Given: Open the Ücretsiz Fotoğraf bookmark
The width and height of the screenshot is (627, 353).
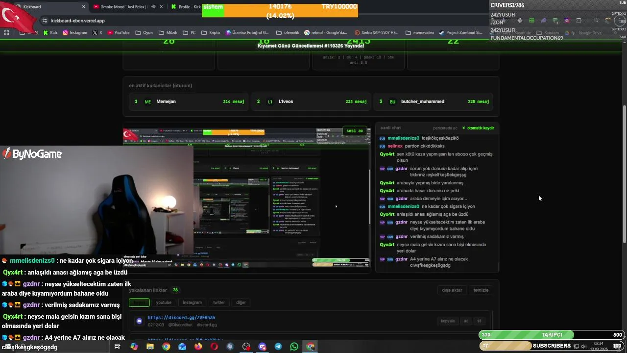Looking at the screenshot, I should coord(247,33).
